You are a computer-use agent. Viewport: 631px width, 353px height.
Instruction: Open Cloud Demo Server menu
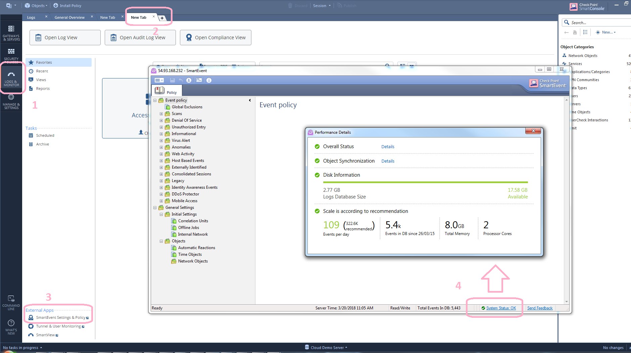point(326,348)
